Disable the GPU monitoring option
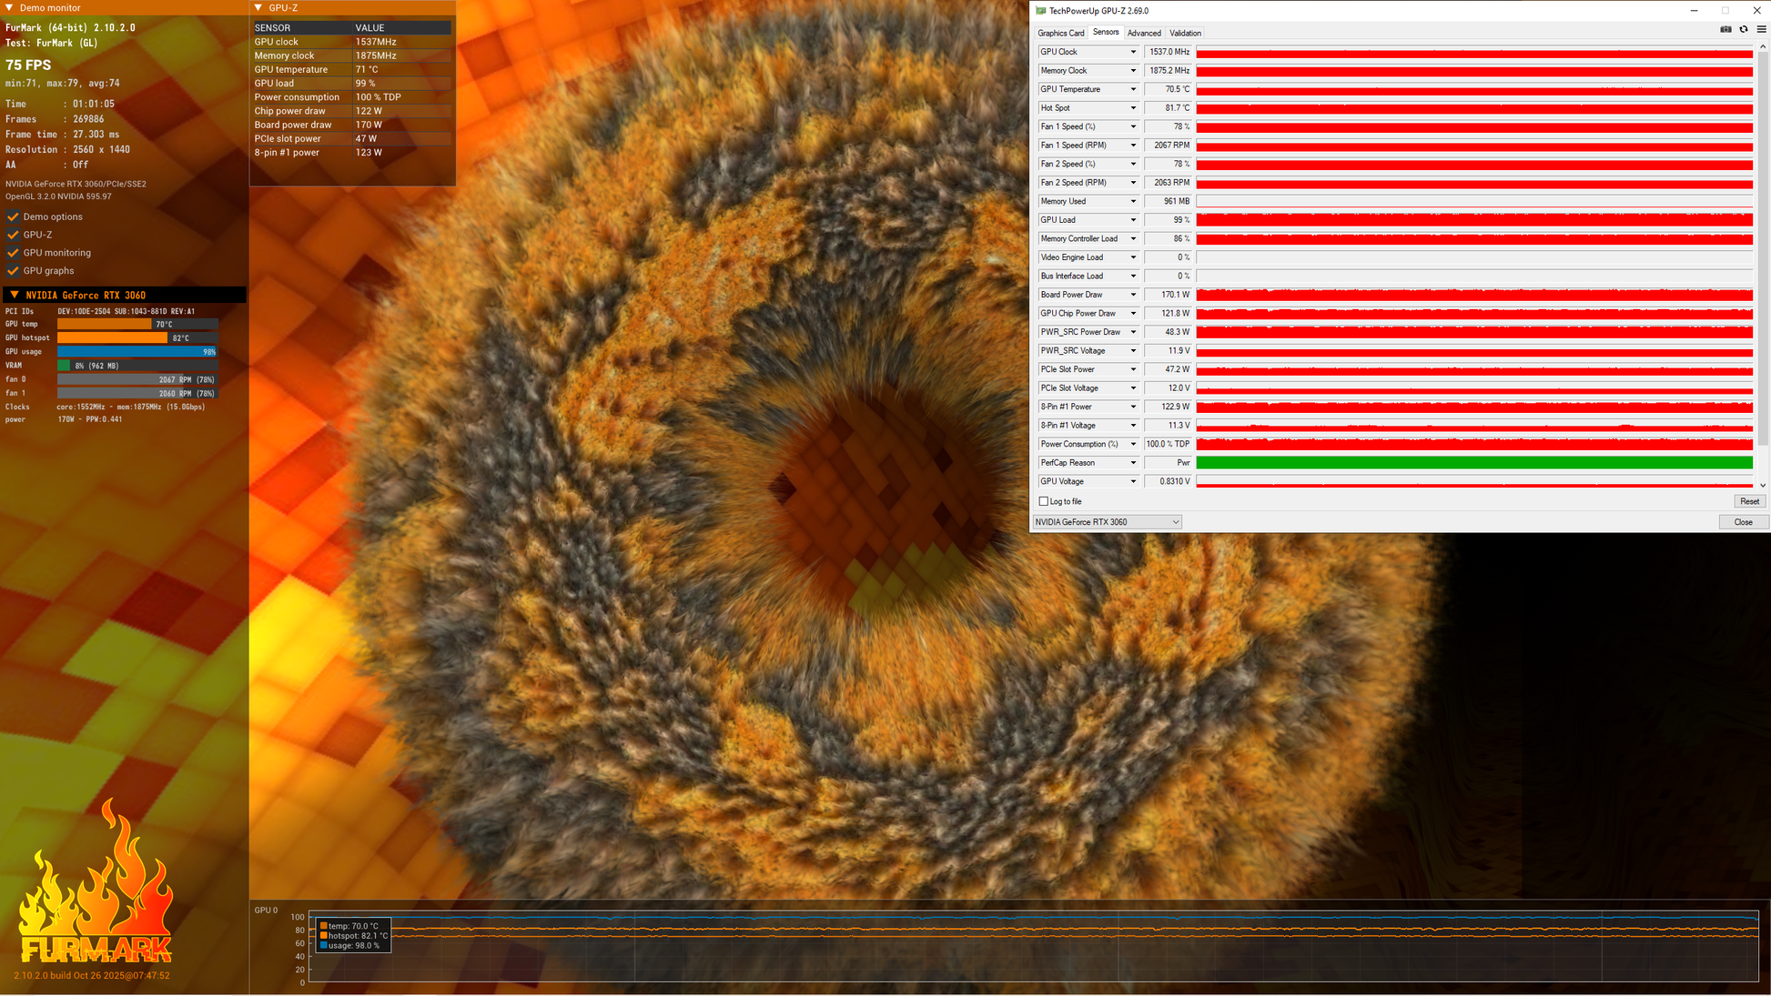The width and height of the screenshot is (1771, 996). pyautogui.click(x=13, y=253)
